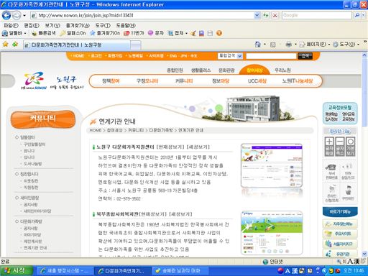
Task: Click the Refresh icon beside address bar
Action: (x=266, y=16)
